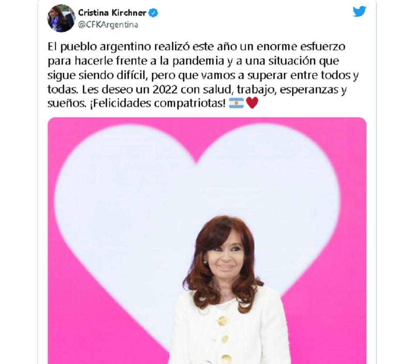Click the top gold jacket button
This screenshot has width=393, height=364.
click(222, 321)
